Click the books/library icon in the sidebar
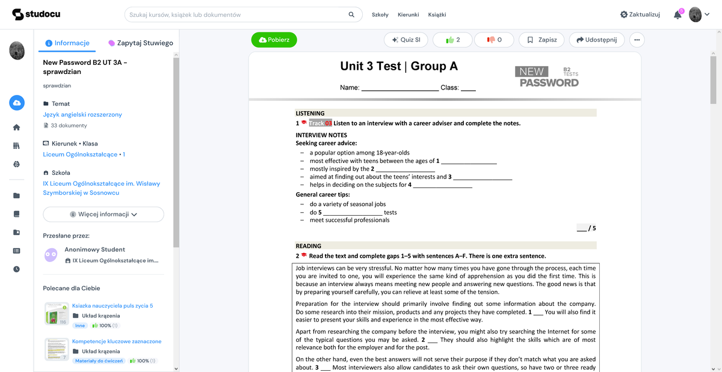Image resolution: width=722 pixels, height=372 pixels. (16, 144)
